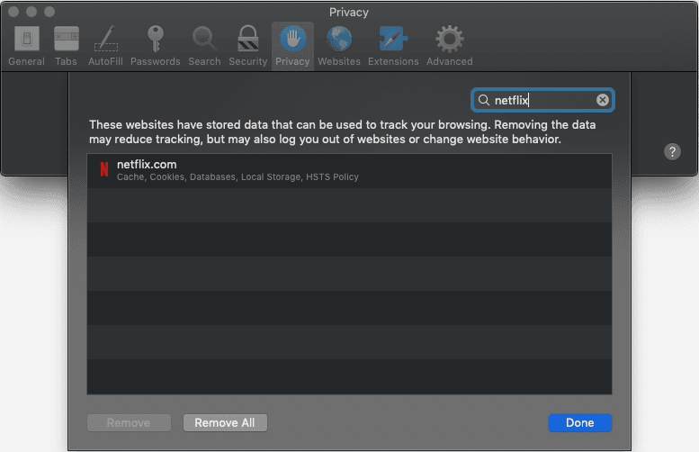This screenshot has width=699, height=452.
Task: Open the Security padlock pane
Action: pyautogui.click(x=248, y=47)
